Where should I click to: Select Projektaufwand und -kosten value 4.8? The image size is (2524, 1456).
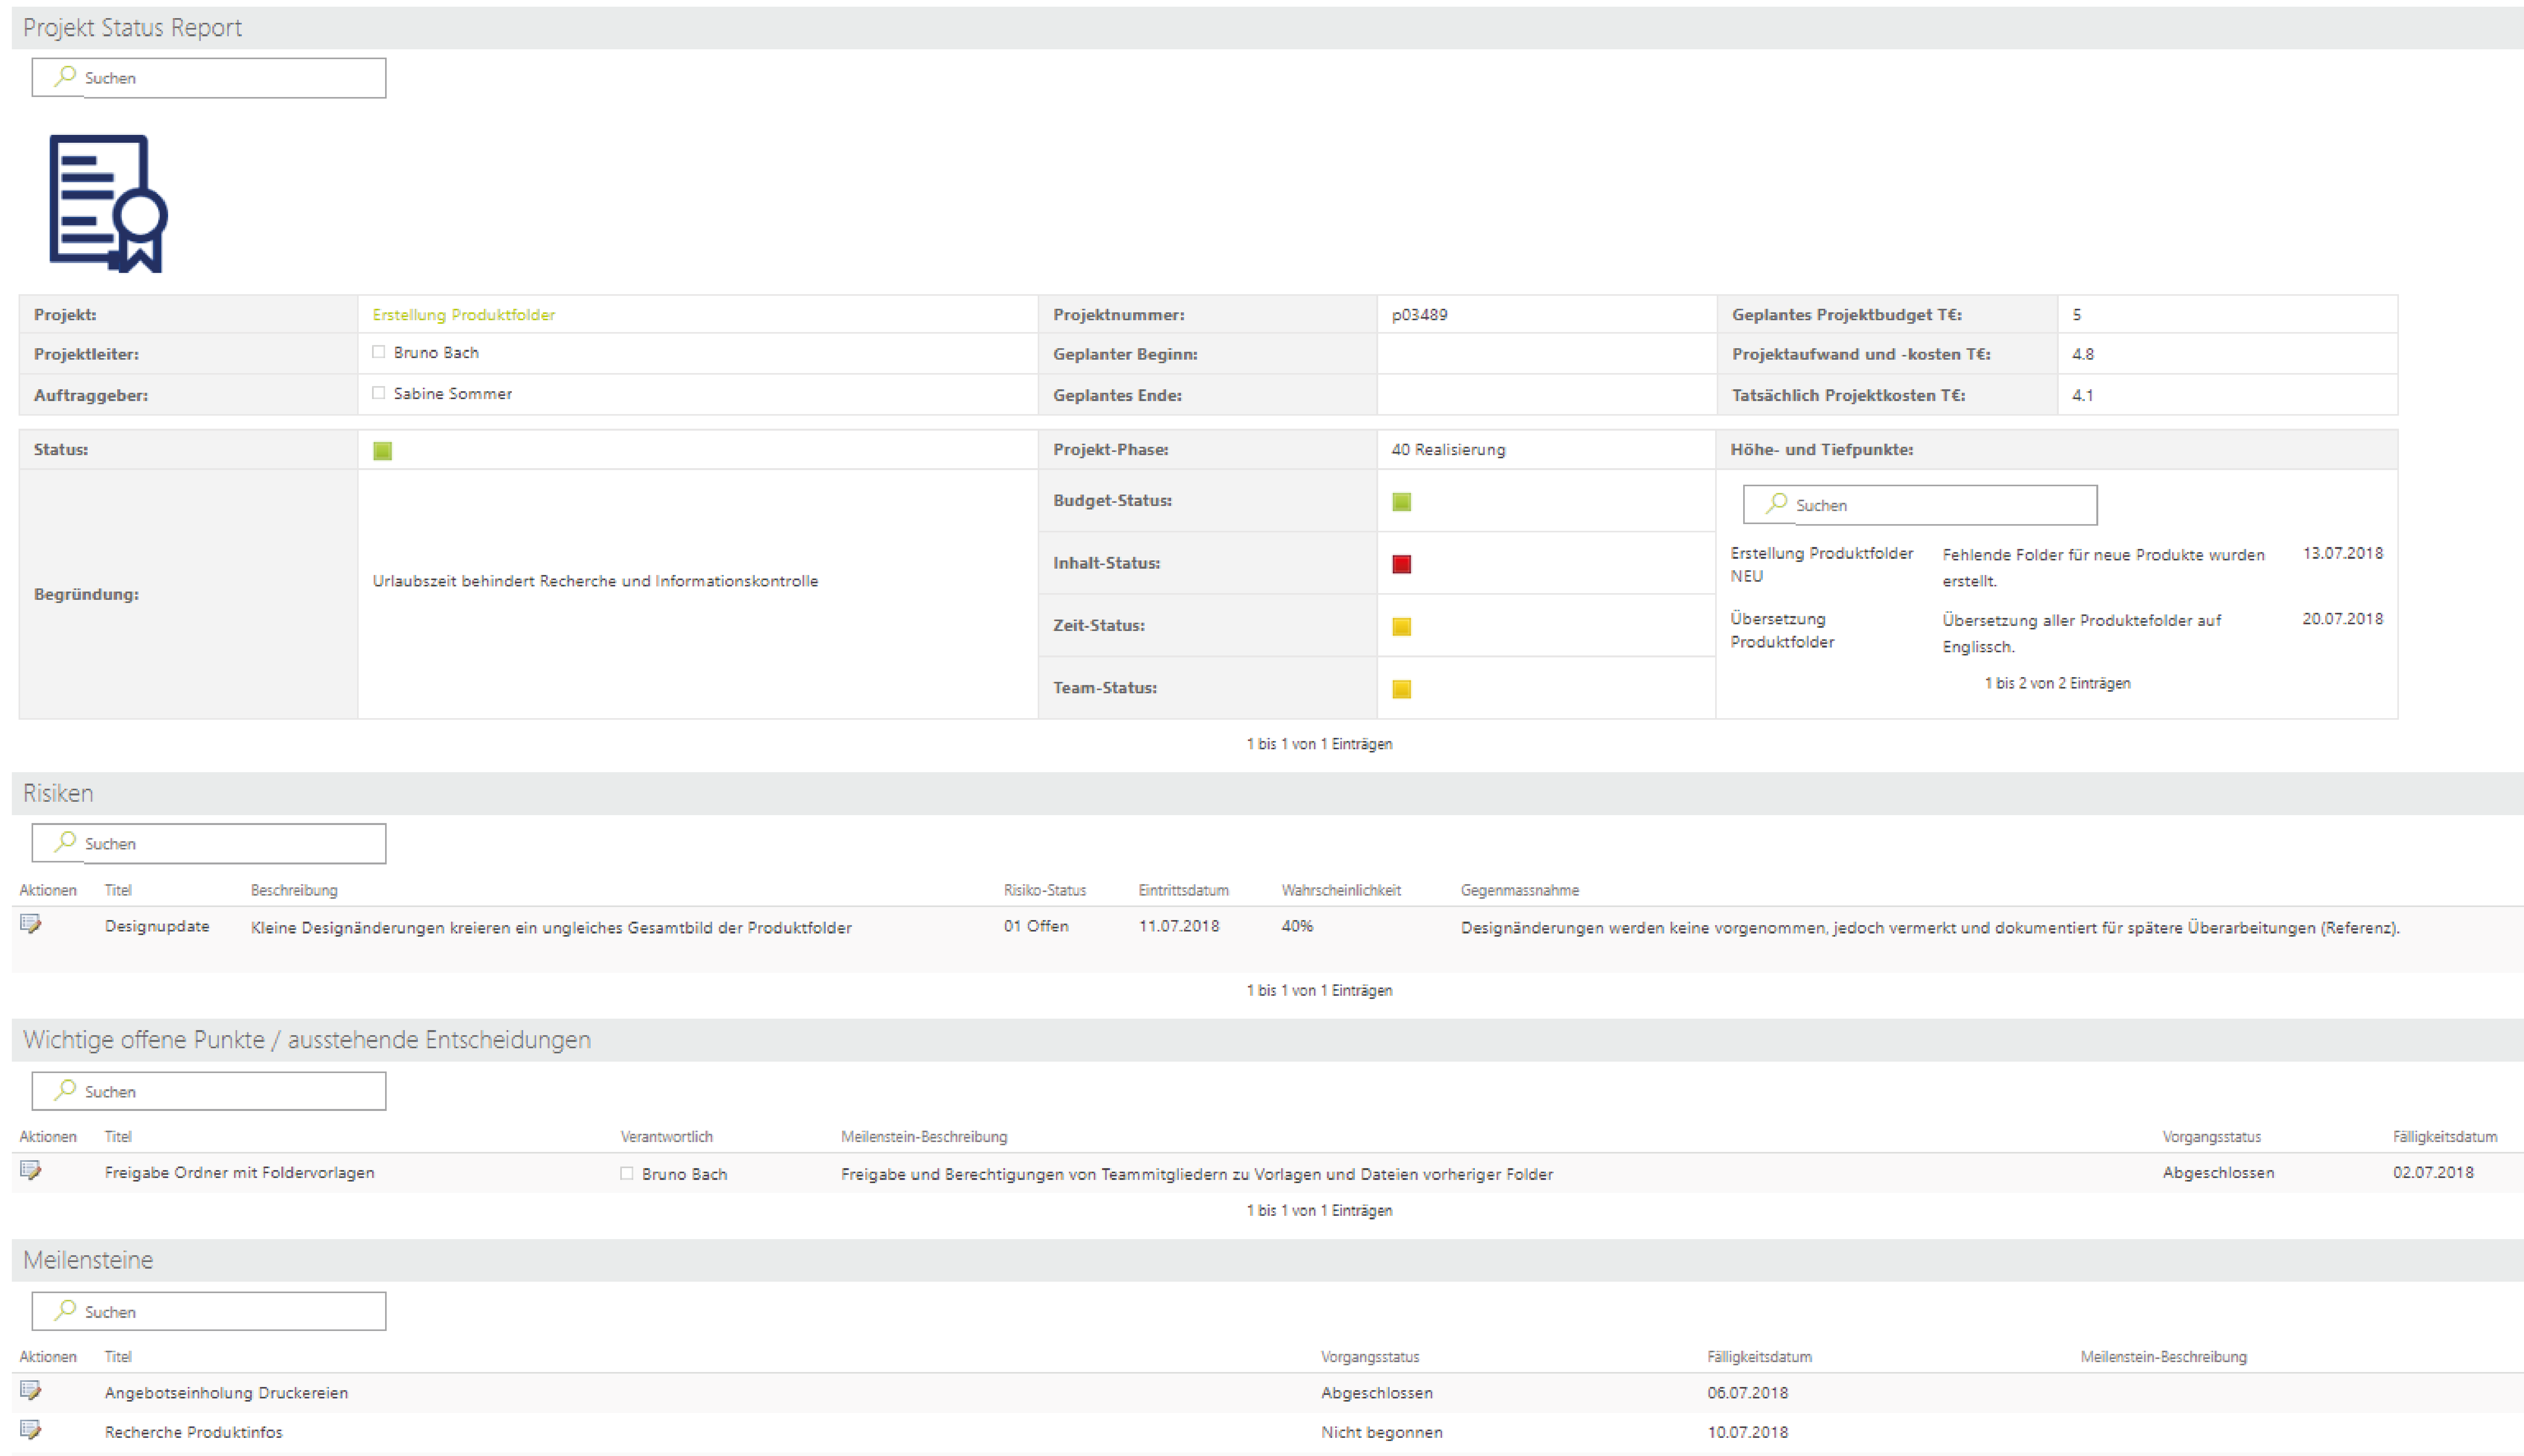tap(2083, 354)
